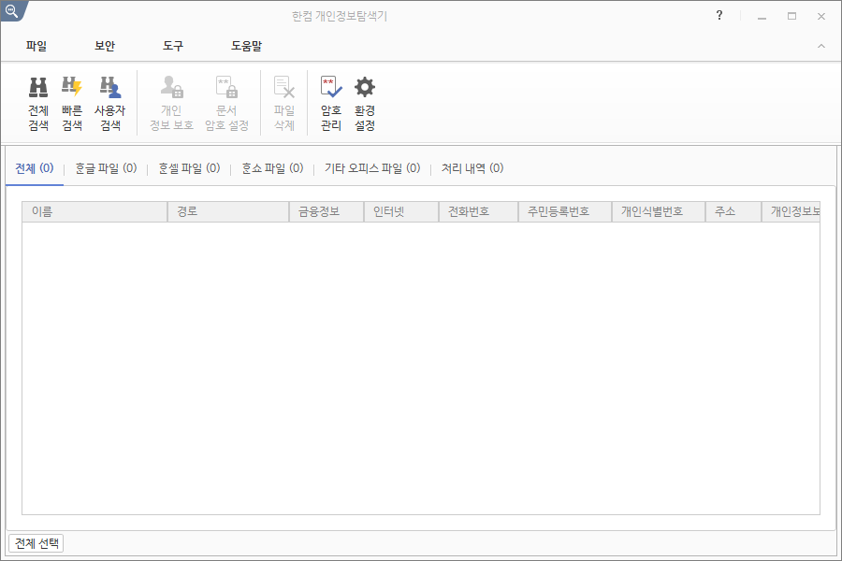Sort by 주소 column header

tap(733, 212)
